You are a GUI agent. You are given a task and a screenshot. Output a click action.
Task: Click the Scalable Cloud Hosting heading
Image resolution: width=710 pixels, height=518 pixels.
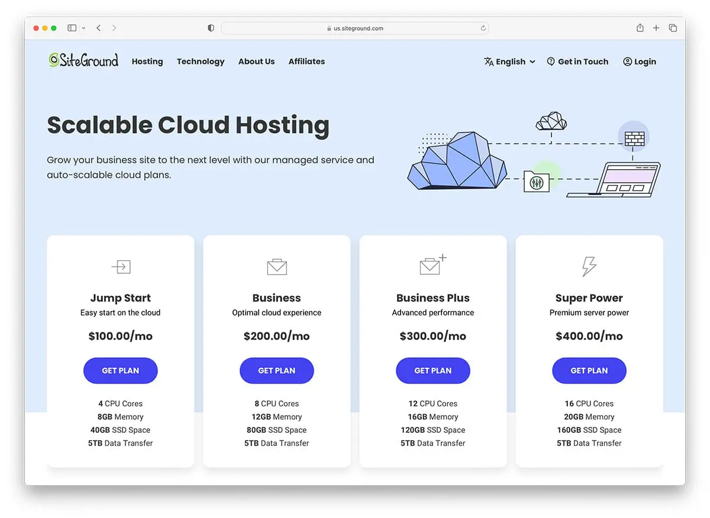pos(188,125)
